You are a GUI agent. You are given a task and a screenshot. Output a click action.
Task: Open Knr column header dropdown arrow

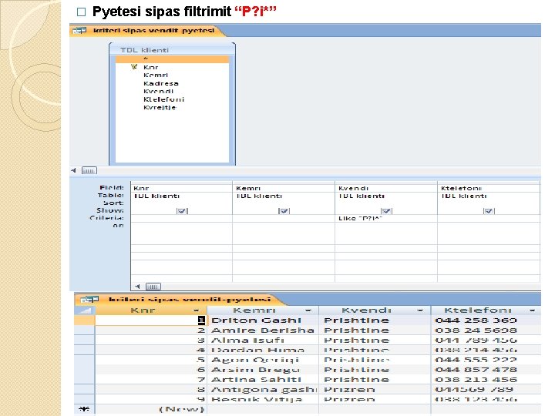(x=196, y=310)
